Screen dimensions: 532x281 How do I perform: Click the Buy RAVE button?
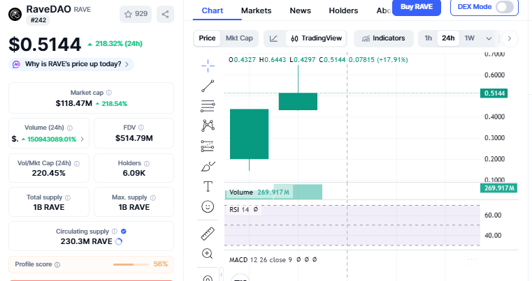click(x=417, y=7)
